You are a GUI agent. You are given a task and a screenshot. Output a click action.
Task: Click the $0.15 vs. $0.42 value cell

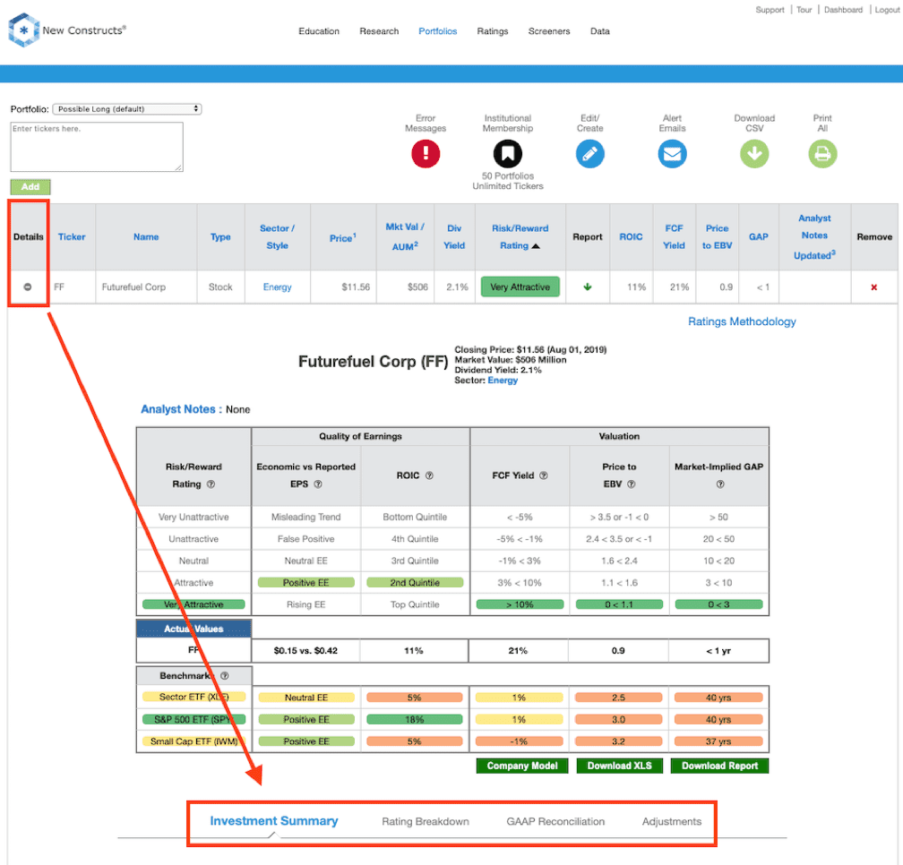(x=305, y=650)
